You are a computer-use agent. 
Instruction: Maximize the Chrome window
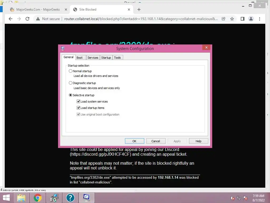tap(250, 6)
